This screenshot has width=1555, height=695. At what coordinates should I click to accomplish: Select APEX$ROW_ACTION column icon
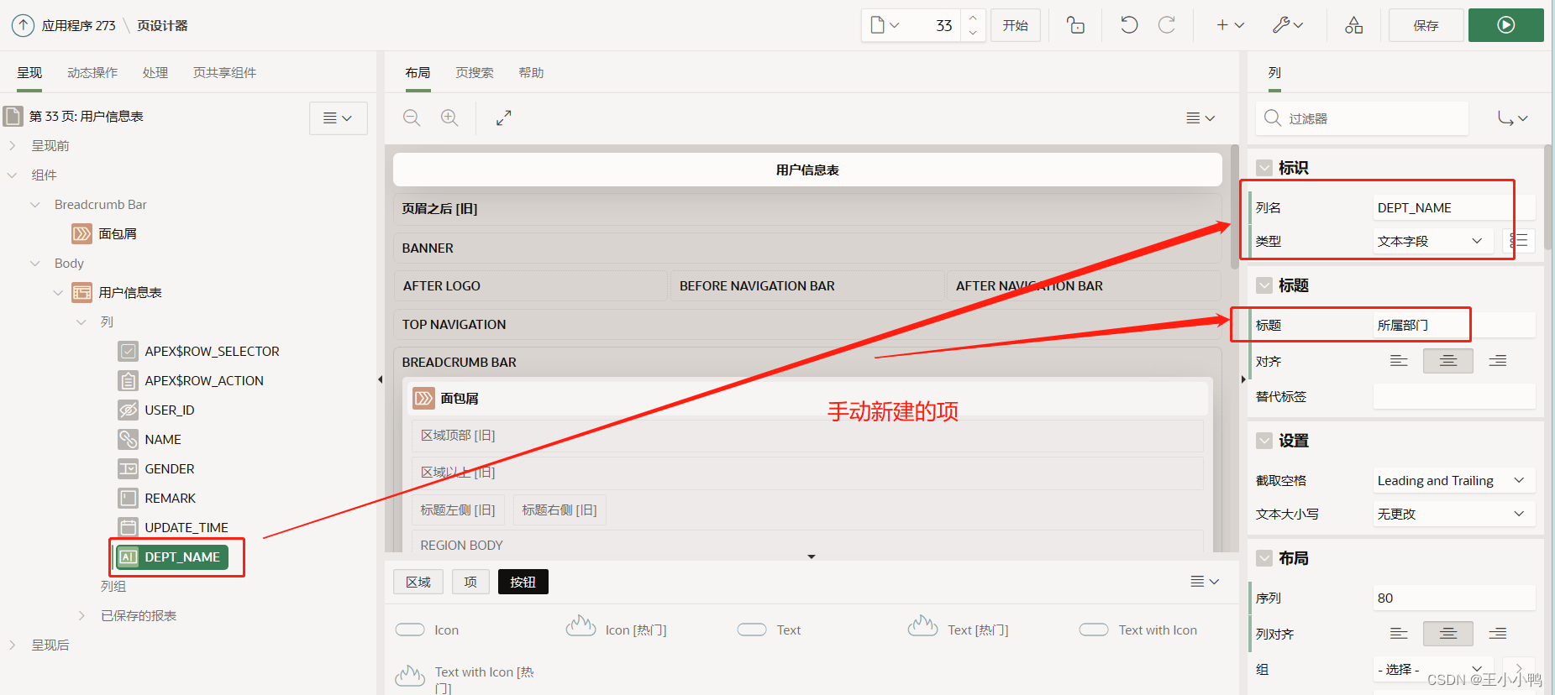point(128,380)
